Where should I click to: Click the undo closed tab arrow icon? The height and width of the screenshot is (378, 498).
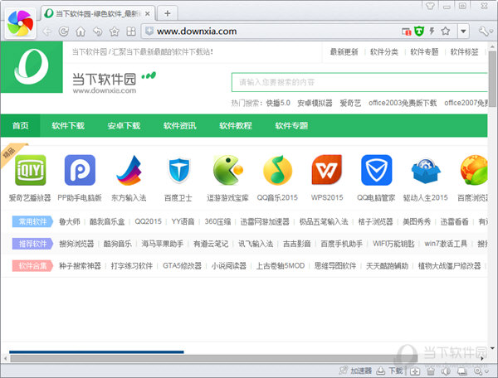[x=97, y=31]
